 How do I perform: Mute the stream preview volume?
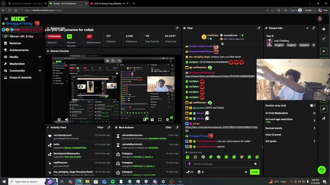[67, 119]
